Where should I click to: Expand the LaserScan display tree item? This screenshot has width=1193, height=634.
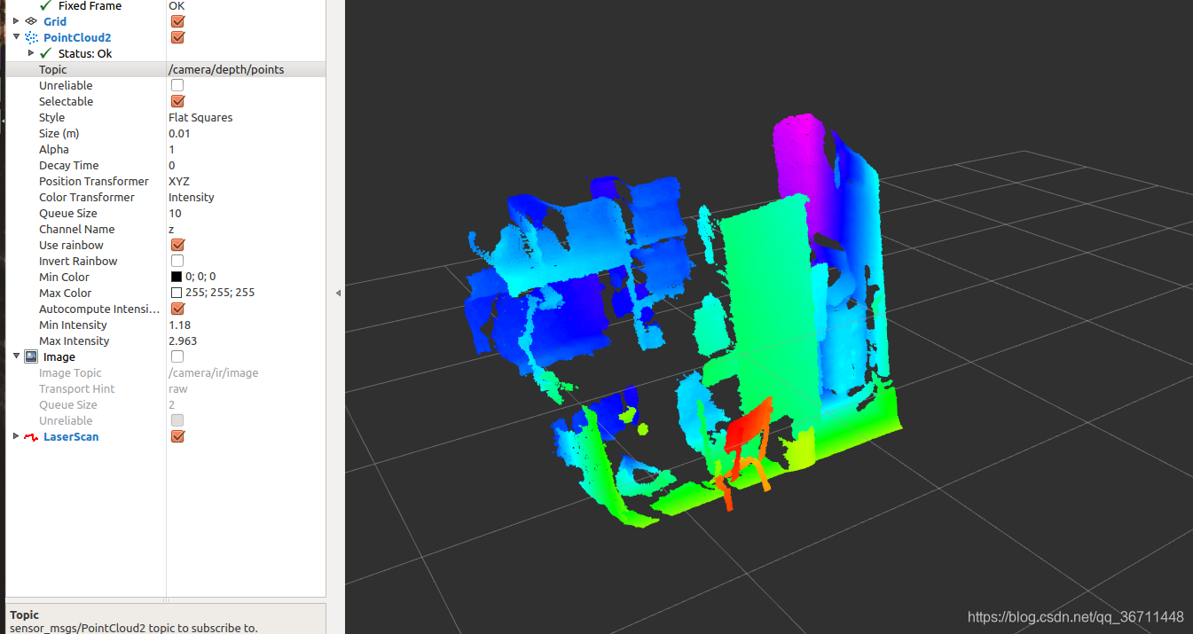tap(16, 436)
